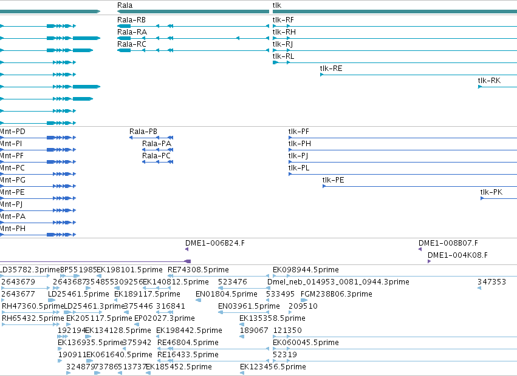Select EST EK098944.5prime

tap(306, 270)
